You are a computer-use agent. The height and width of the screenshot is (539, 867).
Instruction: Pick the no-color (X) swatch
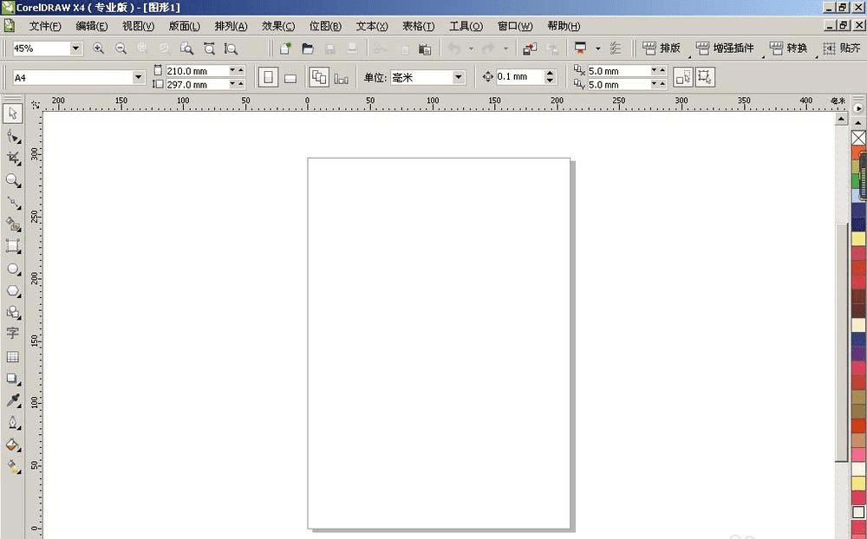[x=858, y=138]
